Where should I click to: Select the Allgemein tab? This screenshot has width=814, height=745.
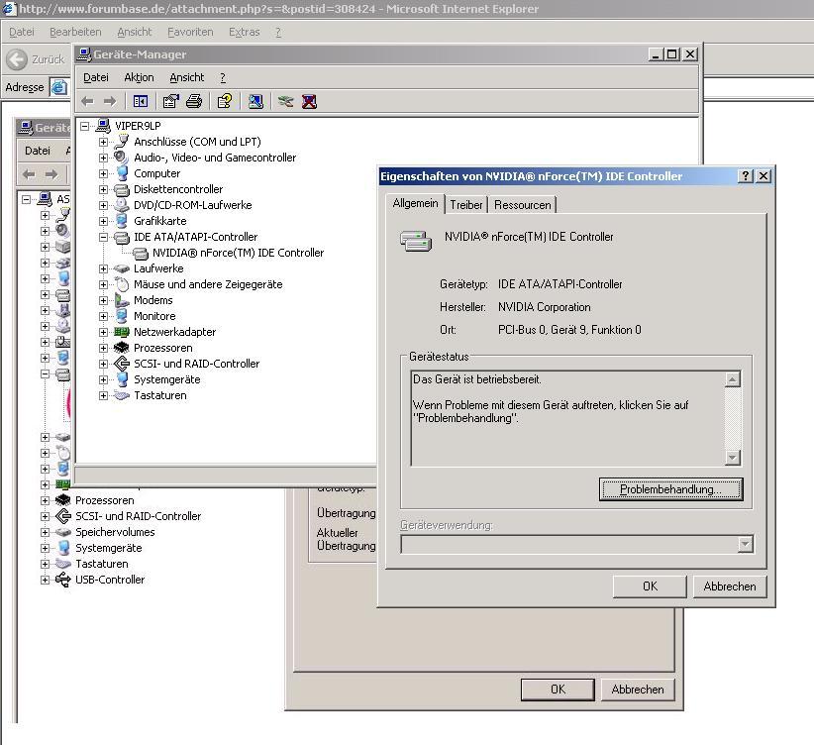click(x=415, y=203)
